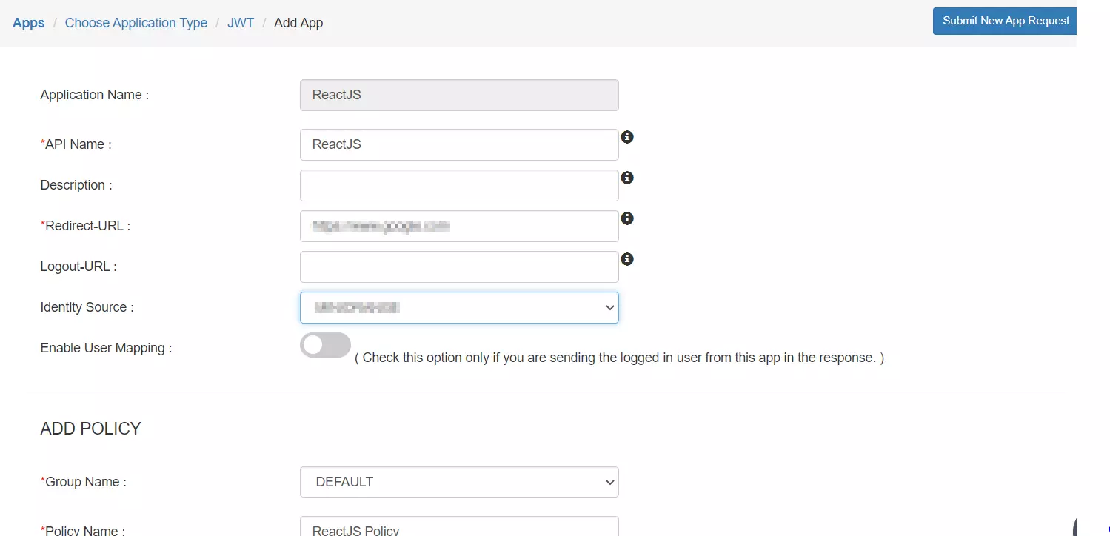The image size is (1110, 536).
Task: Click the empty Logout-URL field
Action: [458, 266]
